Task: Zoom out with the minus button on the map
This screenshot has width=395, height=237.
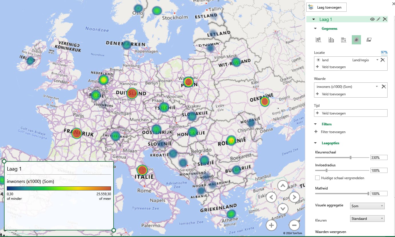Action: pyautogui.click(x=294, y=225)
